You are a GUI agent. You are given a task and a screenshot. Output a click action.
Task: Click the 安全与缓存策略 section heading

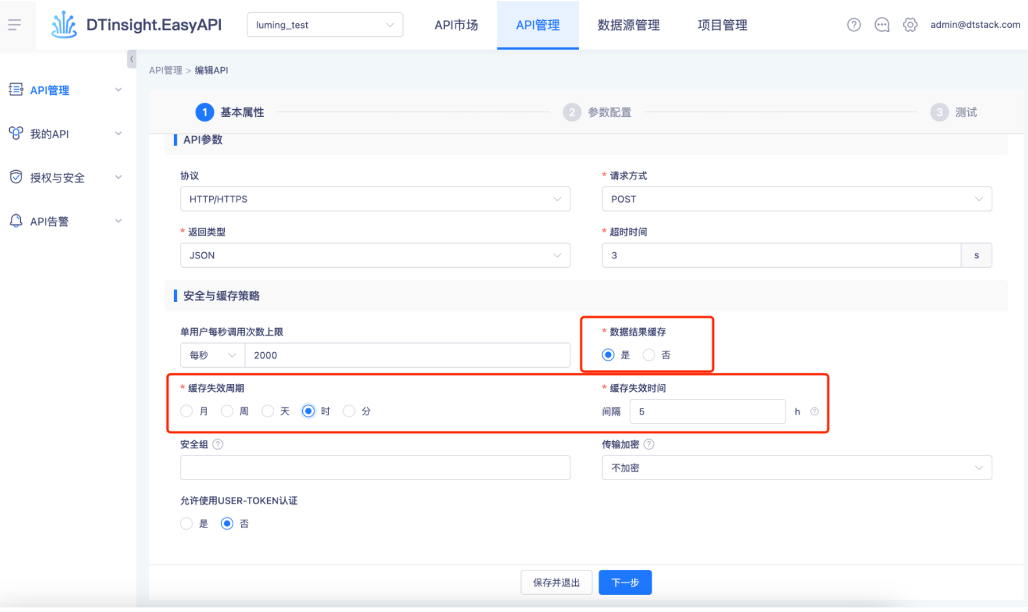tap(221, 296)
